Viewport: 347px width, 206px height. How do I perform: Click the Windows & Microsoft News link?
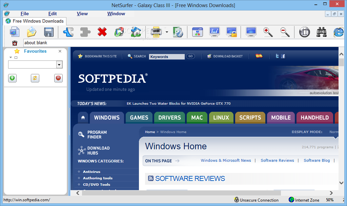(226, 160)
